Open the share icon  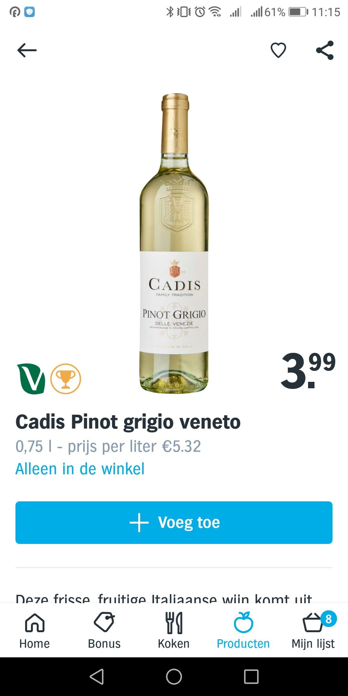pyautogui.click(x=325, y=50)
